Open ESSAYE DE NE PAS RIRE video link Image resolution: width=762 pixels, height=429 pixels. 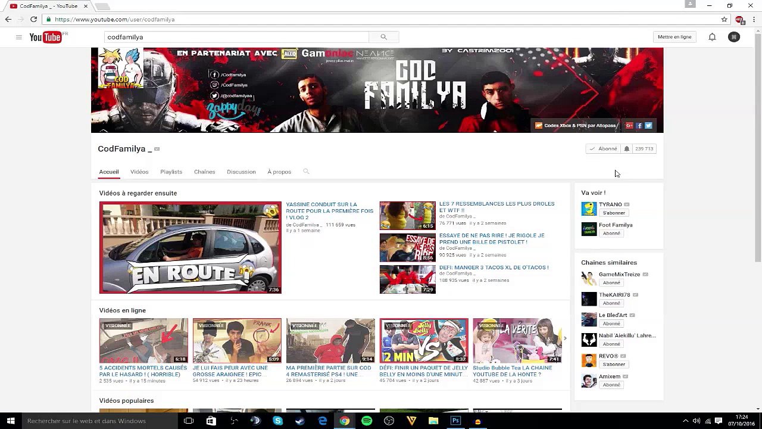pos(492,238)
